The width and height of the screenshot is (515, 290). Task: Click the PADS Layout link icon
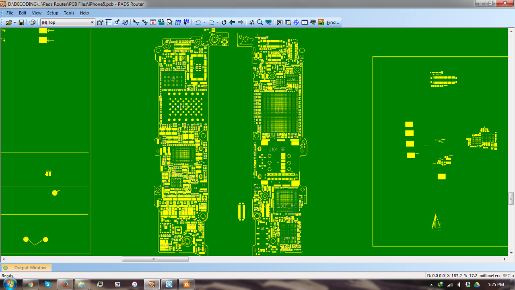click(321, 23)
